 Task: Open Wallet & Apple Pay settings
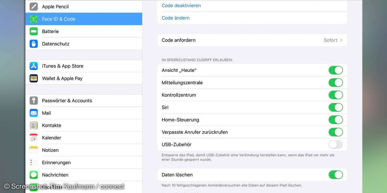84,78
